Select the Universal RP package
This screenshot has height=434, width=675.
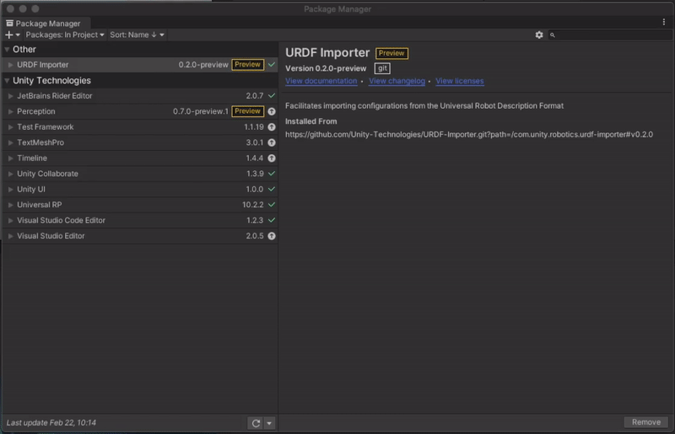point(140,205)
